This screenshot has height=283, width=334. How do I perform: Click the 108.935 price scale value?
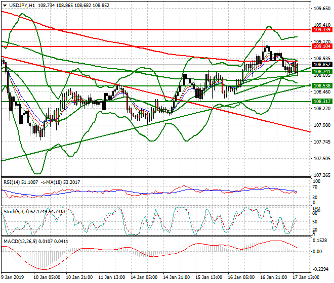(x=322, y=59)
